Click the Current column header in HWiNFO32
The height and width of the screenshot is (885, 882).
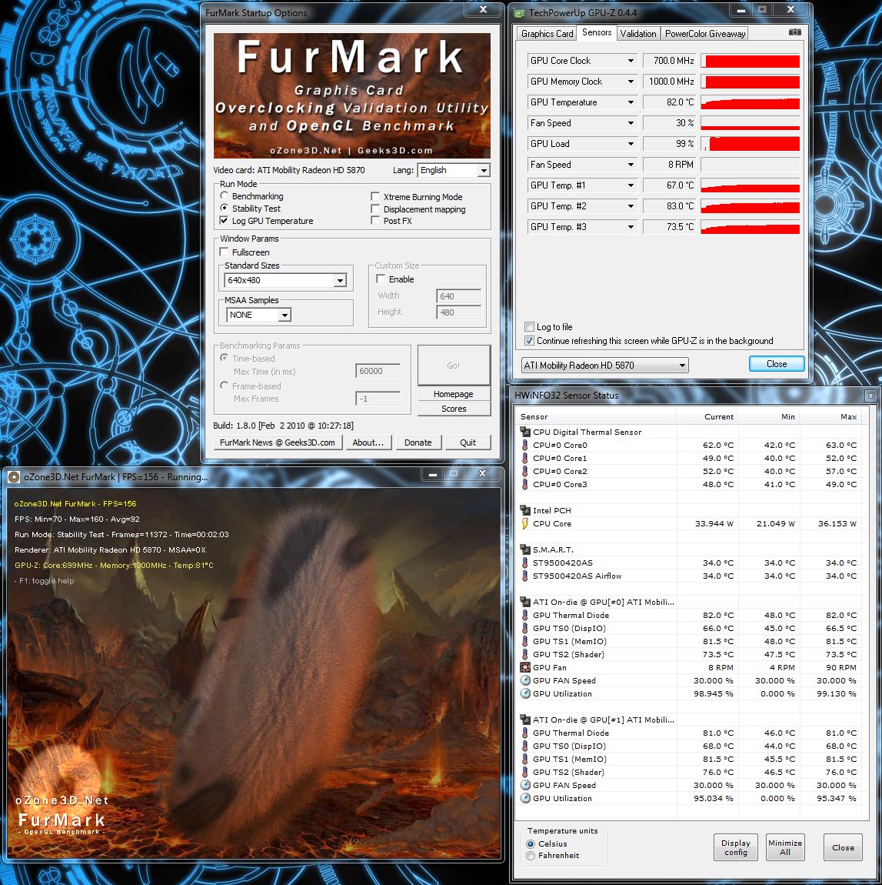tap(707, 416)
